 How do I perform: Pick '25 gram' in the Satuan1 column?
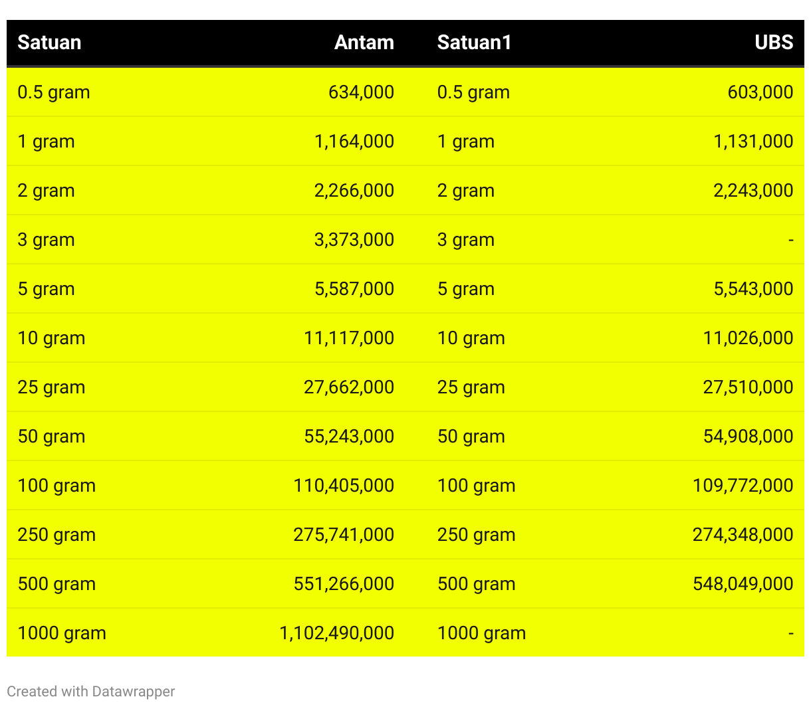click(471, 387)
